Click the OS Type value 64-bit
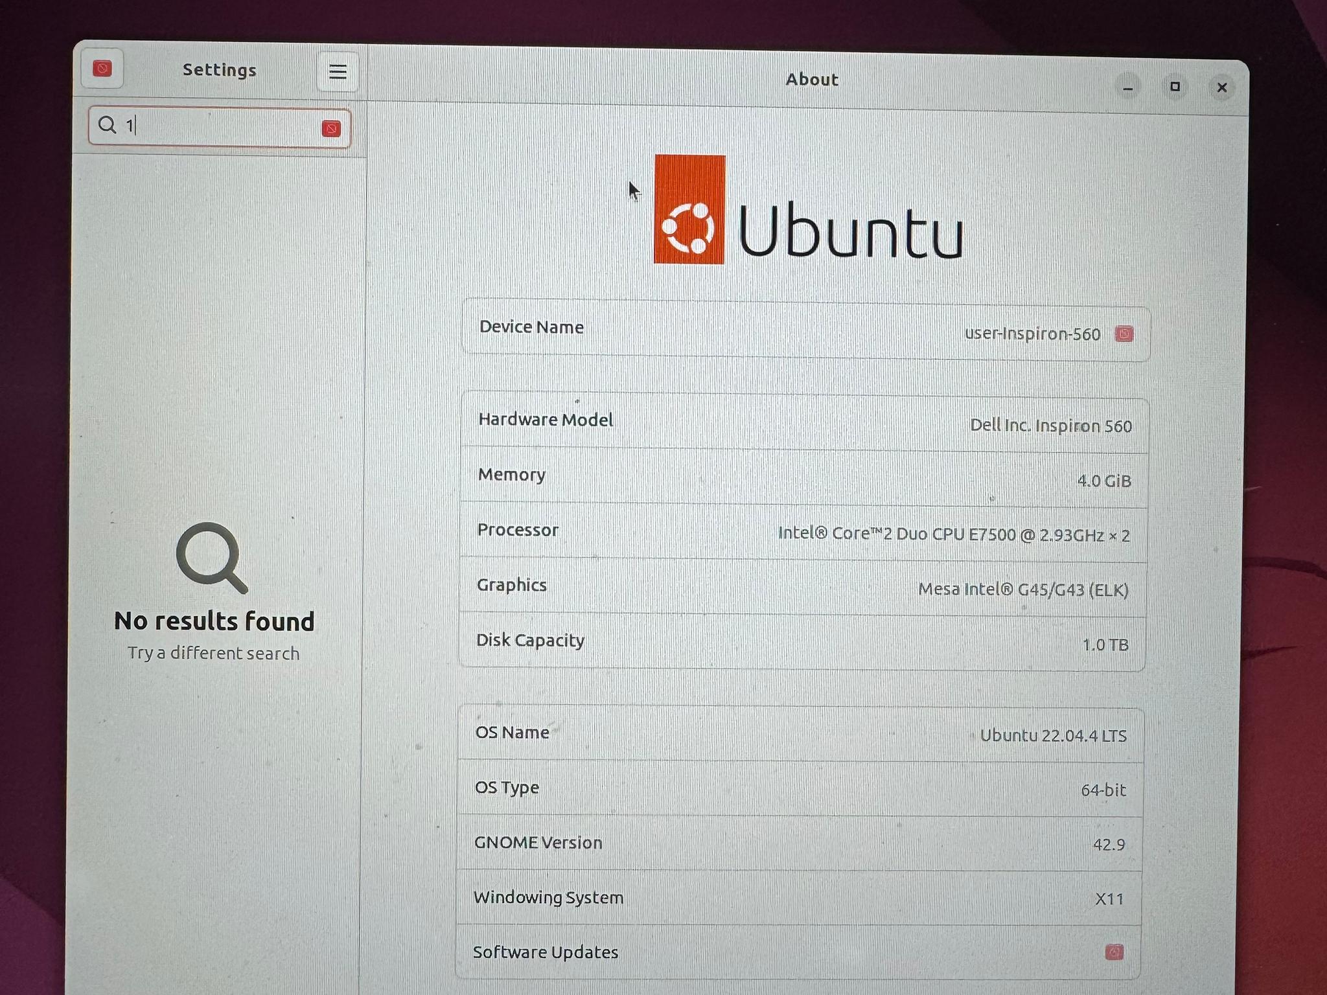 pyautogui.click(x=1103, y=790)
